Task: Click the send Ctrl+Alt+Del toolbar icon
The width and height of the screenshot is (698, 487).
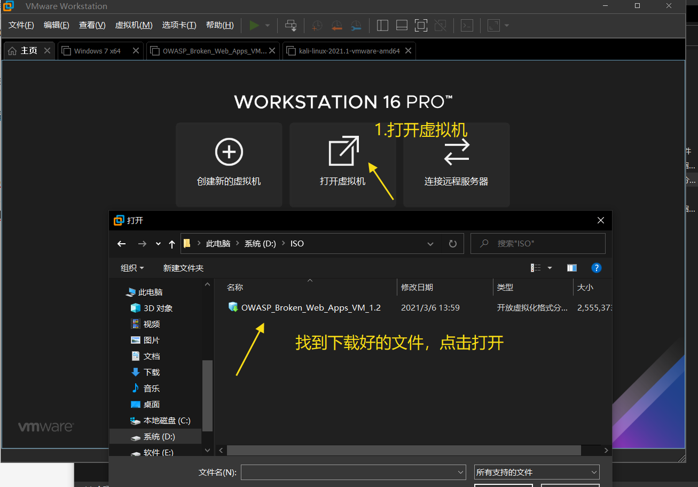Action: 291,25
